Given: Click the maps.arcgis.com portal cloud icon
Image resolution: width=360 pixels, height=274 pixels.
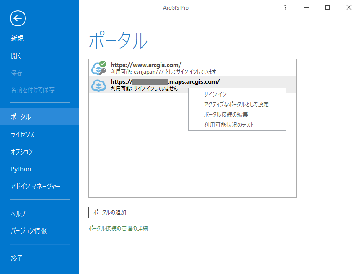Looking at the screenshot, I should 99,86.
